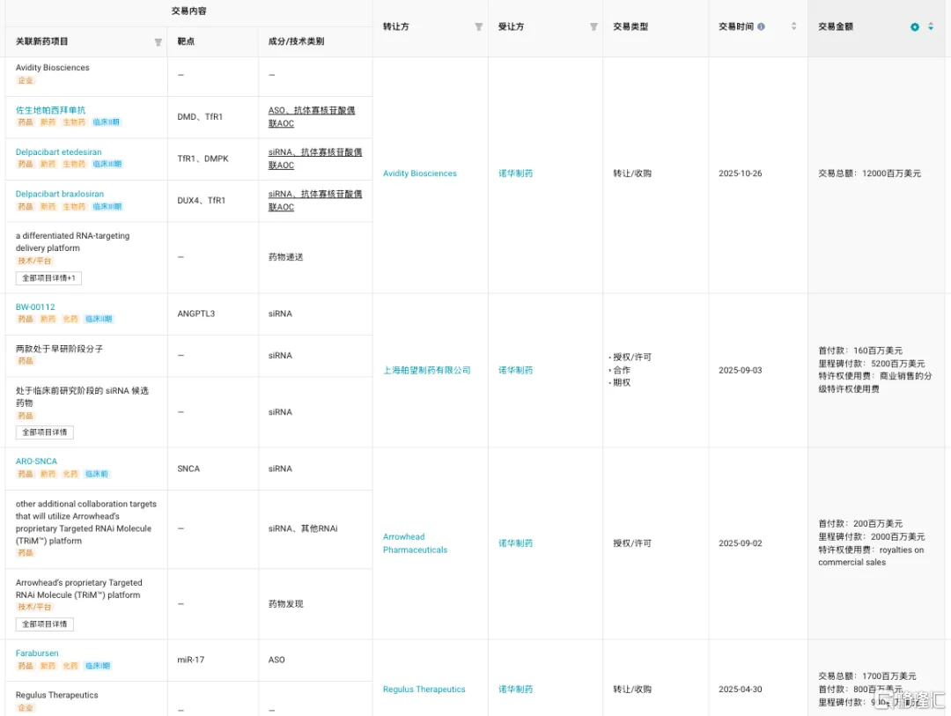Click 全部项目详情 button under siRNA 候选药物

pyautogui.click(x=44, y=432)
